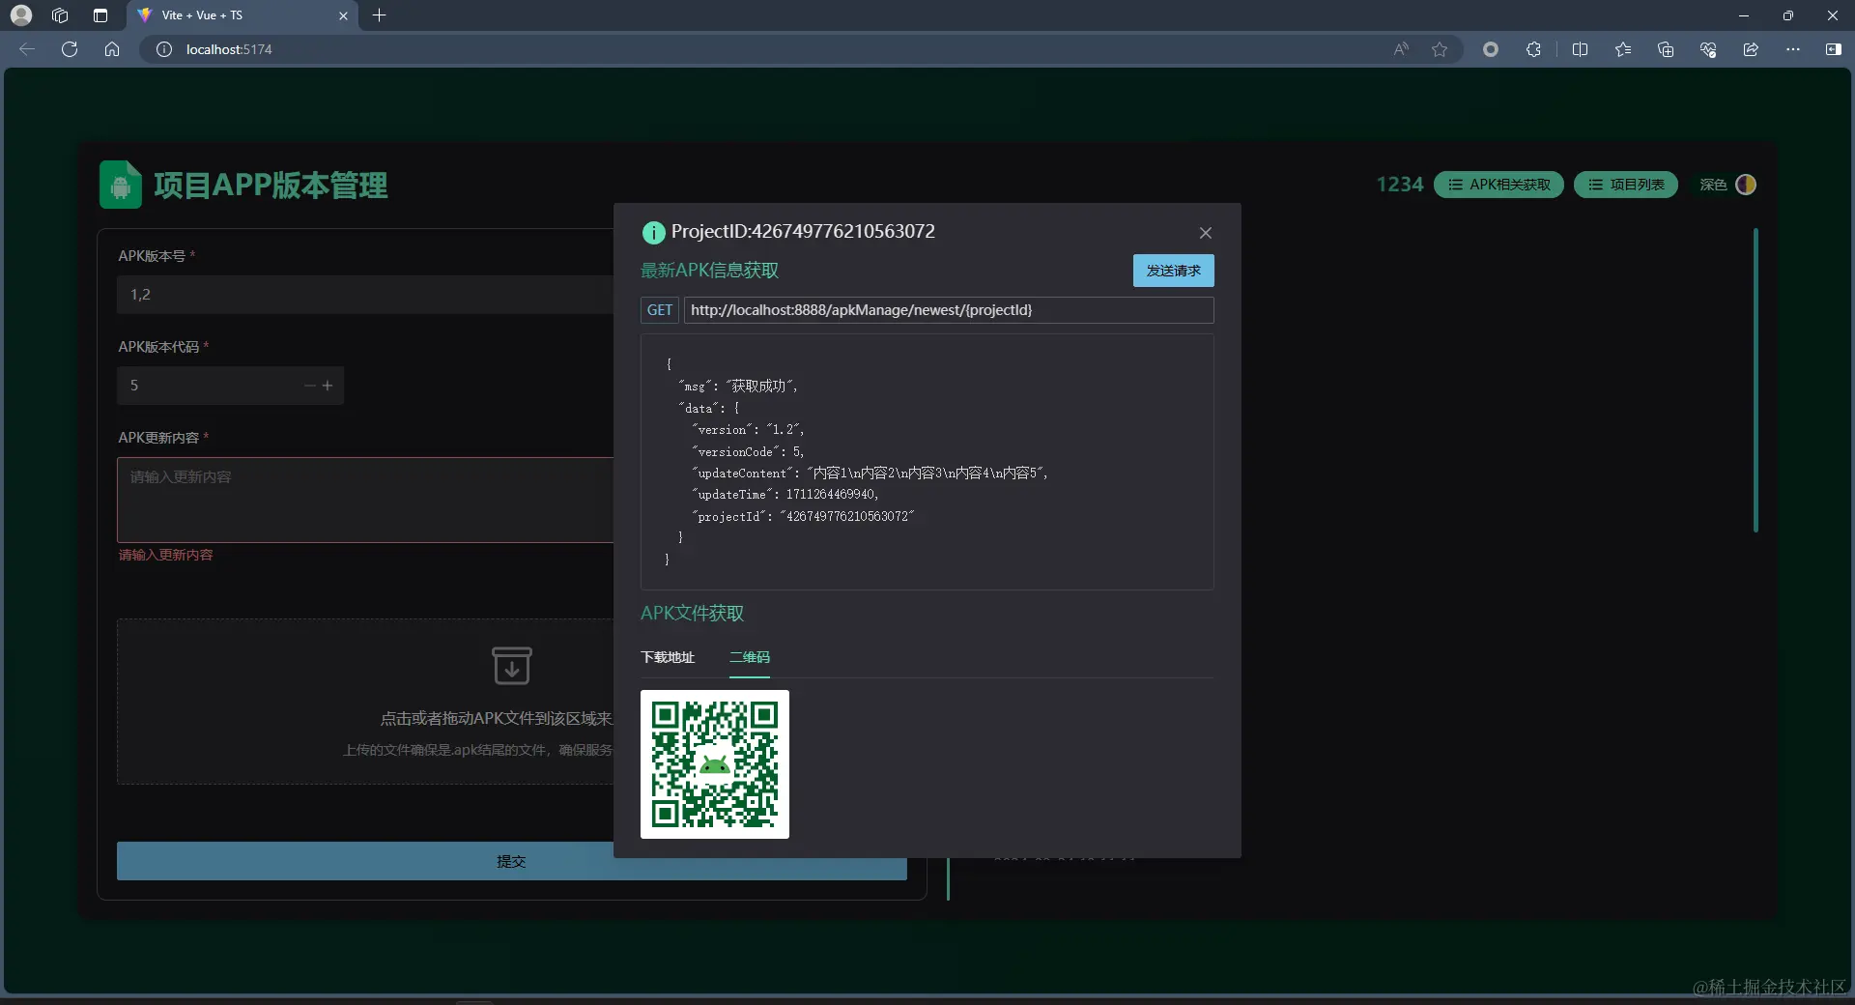1855x1005 pixels.
Task: Click the read aloud icon
Action: click(x=1401, y=49)
